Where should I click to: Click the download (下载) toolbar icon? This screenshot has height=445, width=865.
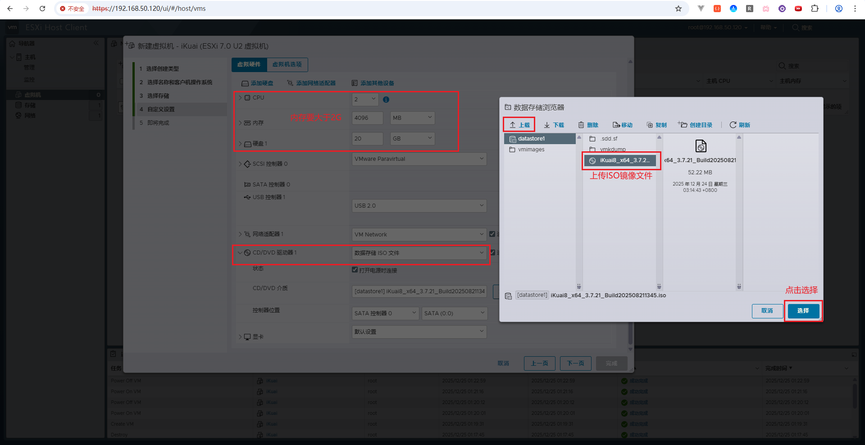[x=547, y=125]
